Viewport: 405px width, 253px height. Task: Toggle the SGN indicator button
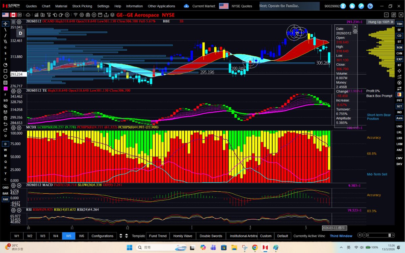click(399, 48)
